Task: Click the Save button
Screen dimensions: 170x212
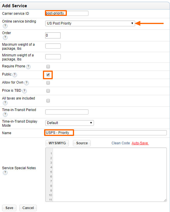Action: [9, 208]
